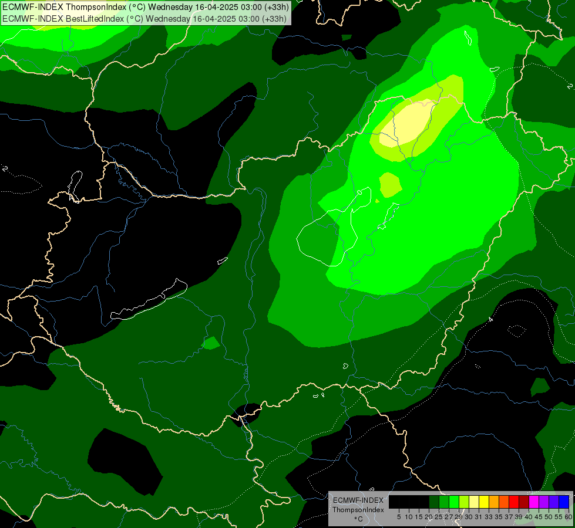The height and width of the screenshot is (528, 575).
Task: Click the legend tick value 37
Action: (509, 517)
